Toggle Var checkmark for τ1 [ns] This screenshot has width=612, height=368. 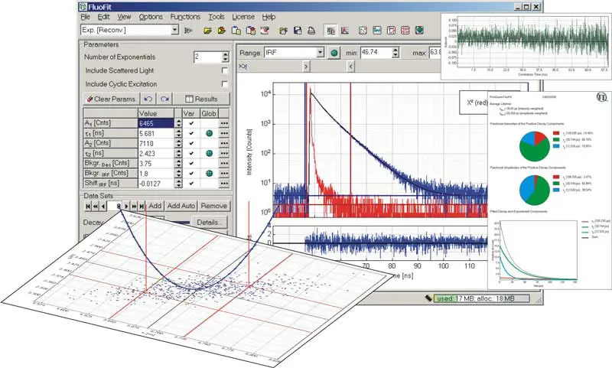190,133
